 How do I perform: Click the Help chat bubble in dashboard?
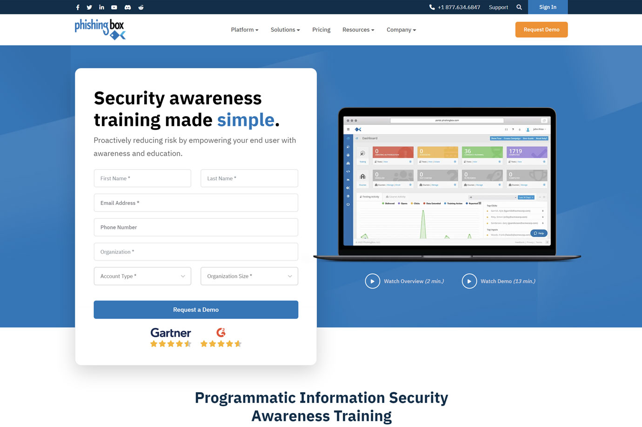539,233
